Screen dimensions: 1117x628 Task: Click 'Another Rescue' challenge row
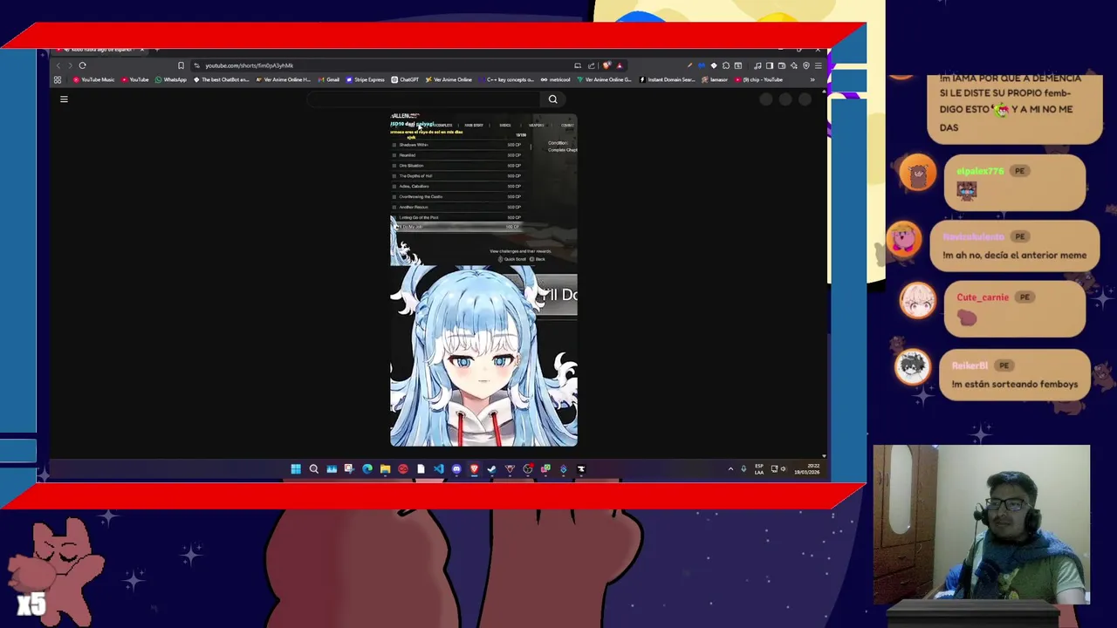point(459,208)
